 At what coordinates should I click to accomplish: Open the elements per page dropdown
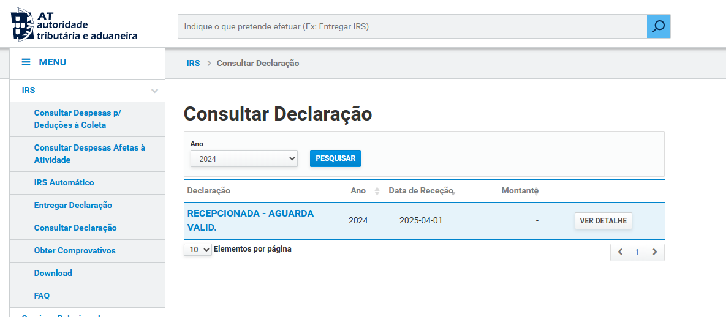(x=198, y=250)
